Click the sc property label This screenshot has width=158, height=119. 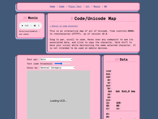coord(109,83)
